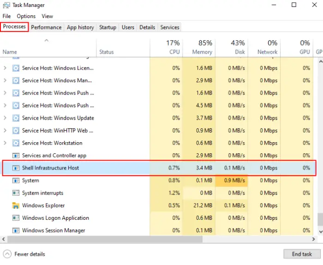Select the Windows Explorer process name

click(43, 205)
